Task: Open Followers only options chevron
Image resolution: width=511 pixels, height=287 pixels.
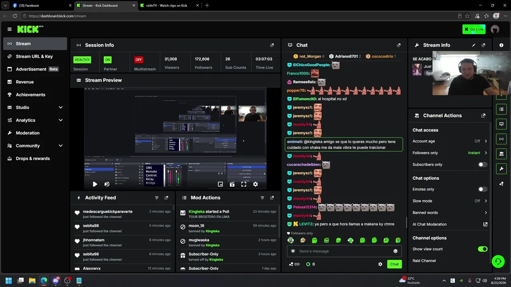Action: [486, 153]
